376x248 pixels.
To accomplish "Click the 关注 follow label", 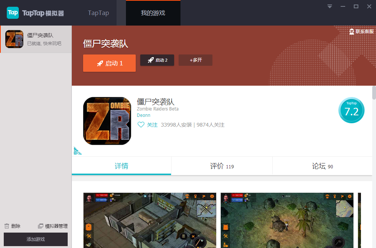I will [152, 125].
